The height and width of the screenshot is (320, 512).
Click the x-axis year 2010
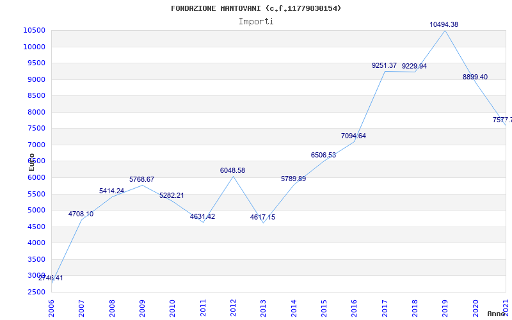(172, 308)
